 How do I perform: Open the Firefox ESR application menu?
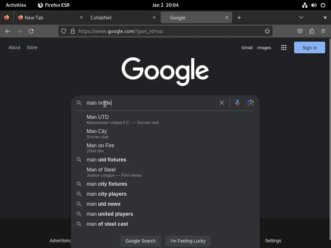pyautogui.click(x=54, y=5)
